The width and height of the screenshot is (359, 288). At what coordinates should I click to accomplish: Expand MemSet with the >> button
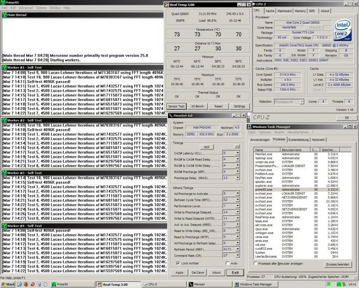point(237,146)
